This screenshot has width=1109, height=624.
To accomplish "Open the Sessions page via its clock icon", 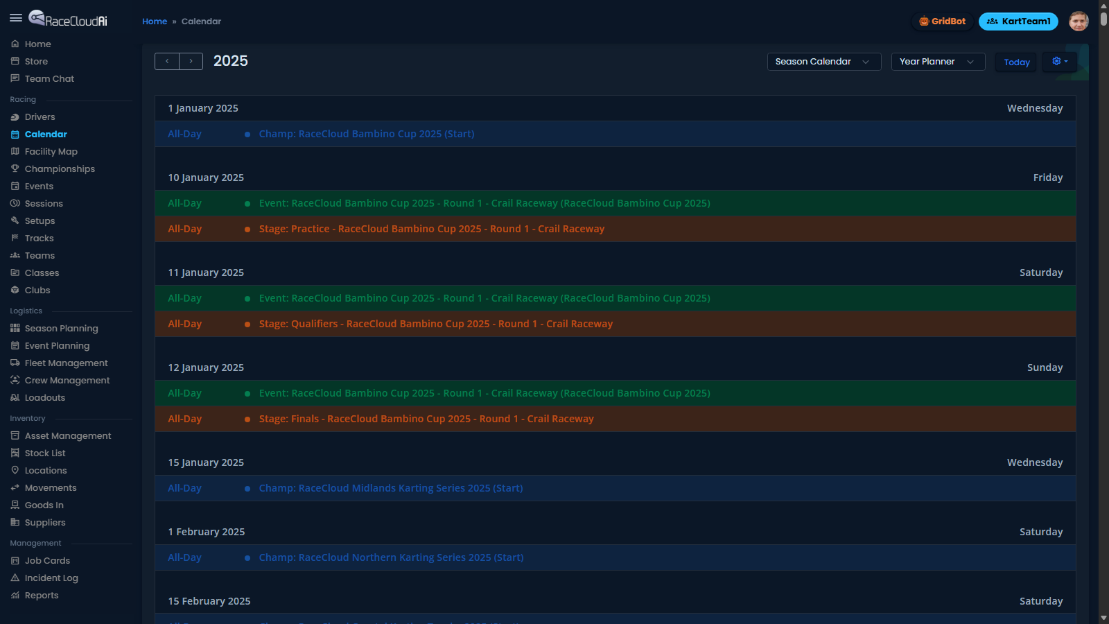I will point(15,203).
